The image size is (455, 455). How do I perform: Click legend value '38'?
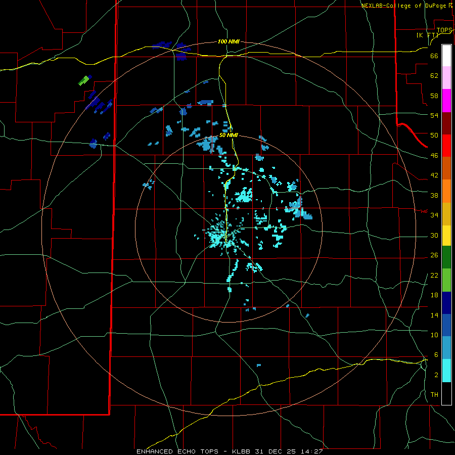pyautogui.click(x=434, y=195)
